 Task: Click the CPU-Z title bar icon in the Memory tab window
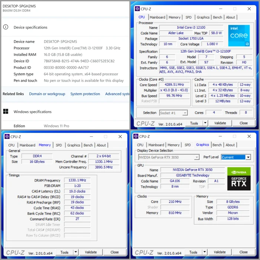6,137
